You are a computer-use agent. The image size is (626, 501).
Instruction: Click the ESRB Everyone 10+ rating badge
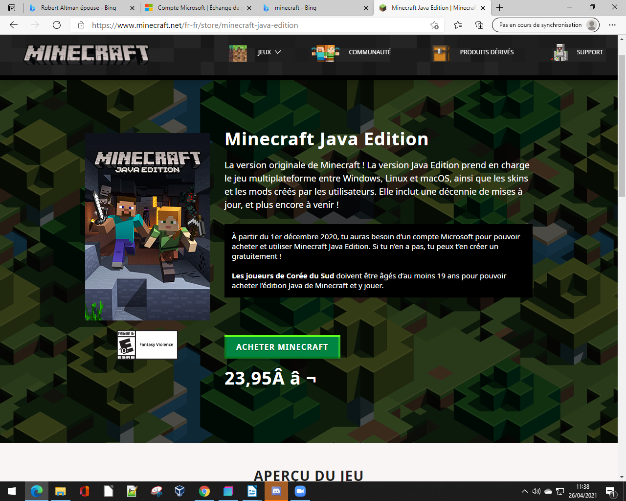147,345
